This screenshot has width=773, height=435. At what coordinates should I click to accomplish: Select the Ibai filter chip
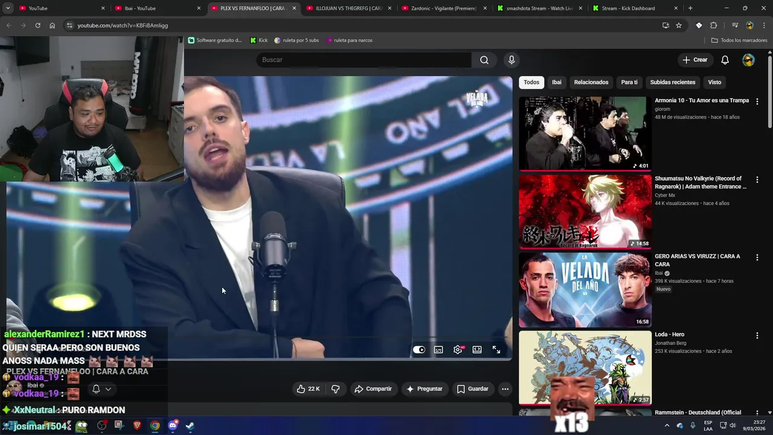point(557,82)
